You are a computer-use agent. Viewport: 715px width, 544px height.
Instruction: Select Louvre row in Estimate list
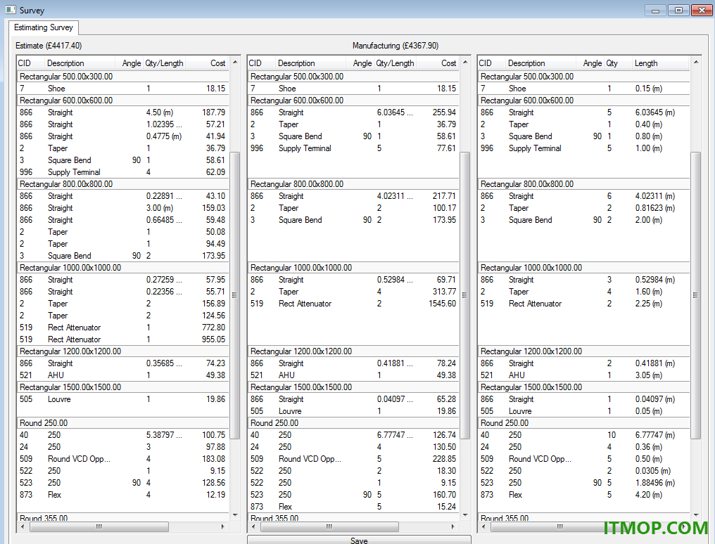(x=123, y=399)
